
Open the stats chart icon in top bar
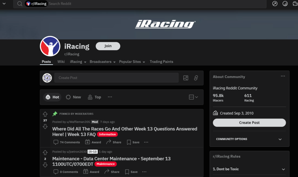pyautogui.click(x=285, y=3)
